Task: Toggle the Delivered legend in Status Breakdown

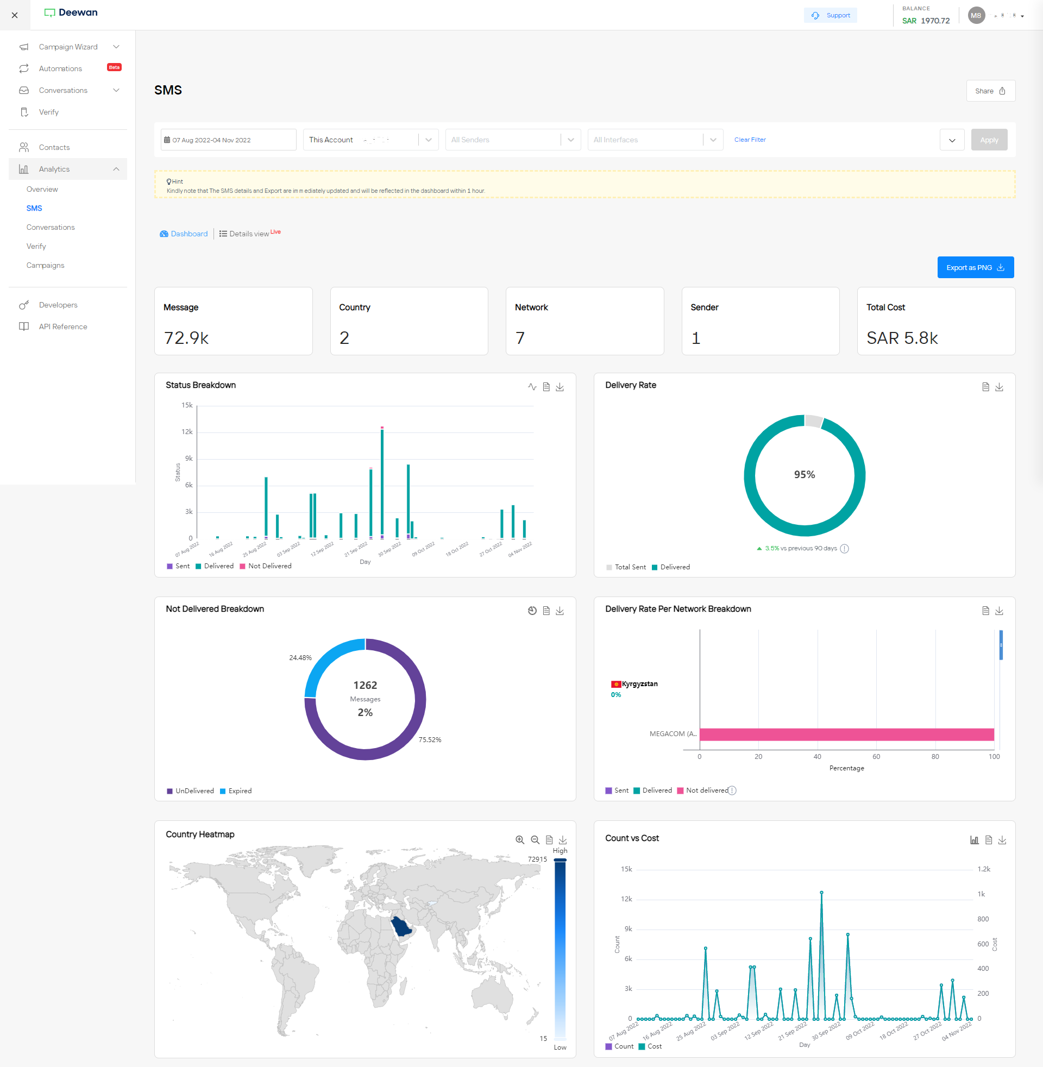Action: click(x=215, y=566)
